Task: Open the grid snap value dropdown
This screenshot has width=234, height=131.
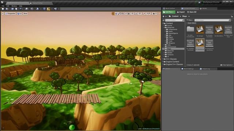Action: [x=132, y=13]
